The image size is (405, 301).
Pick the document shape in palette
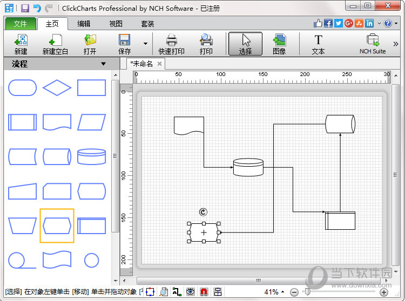57,122
